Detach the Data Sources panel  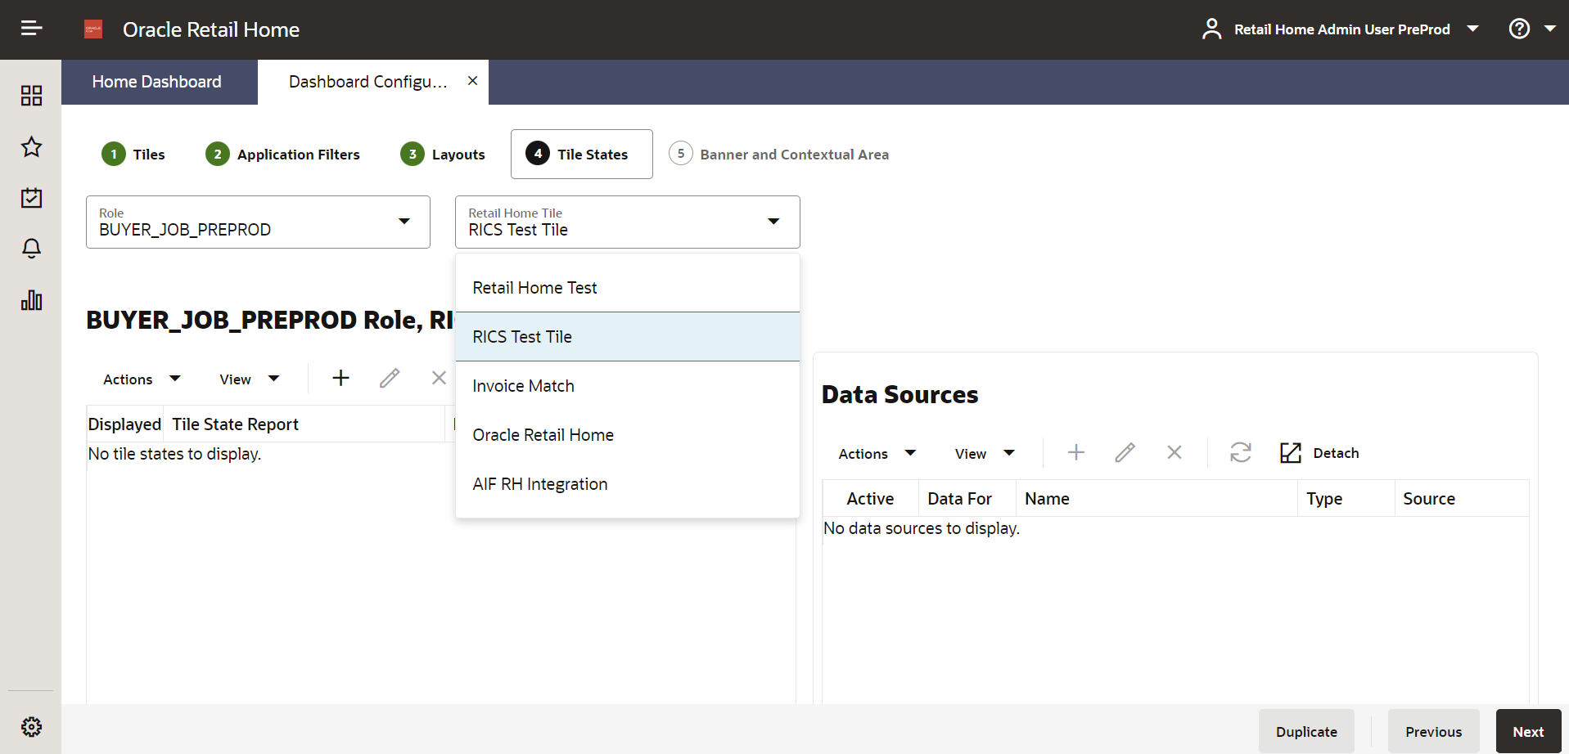tap(1319, 452)
